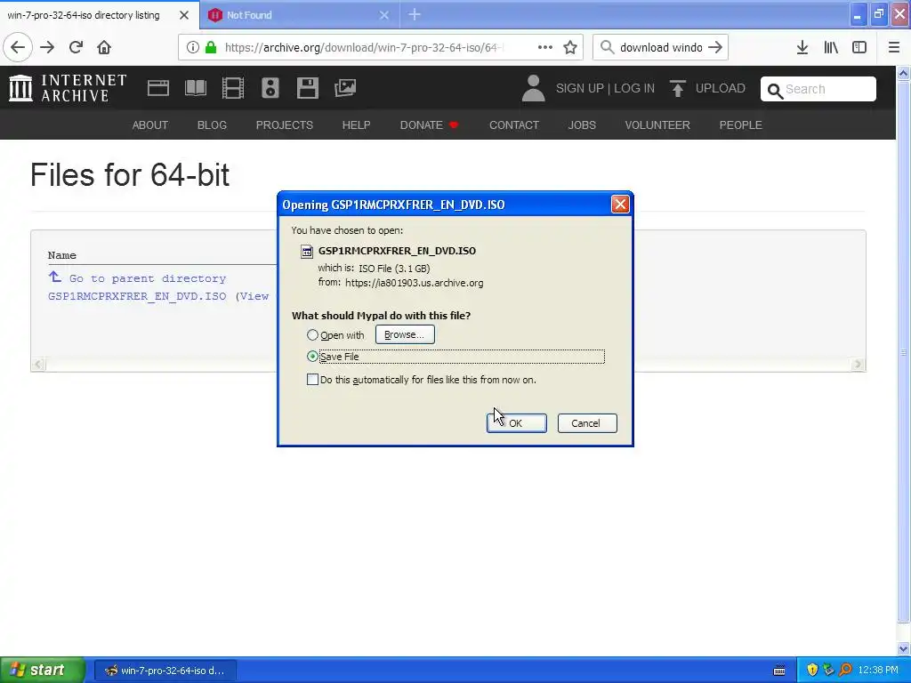Open the Internet Archive images icon

pyautogui.click(x=345, y=88)
